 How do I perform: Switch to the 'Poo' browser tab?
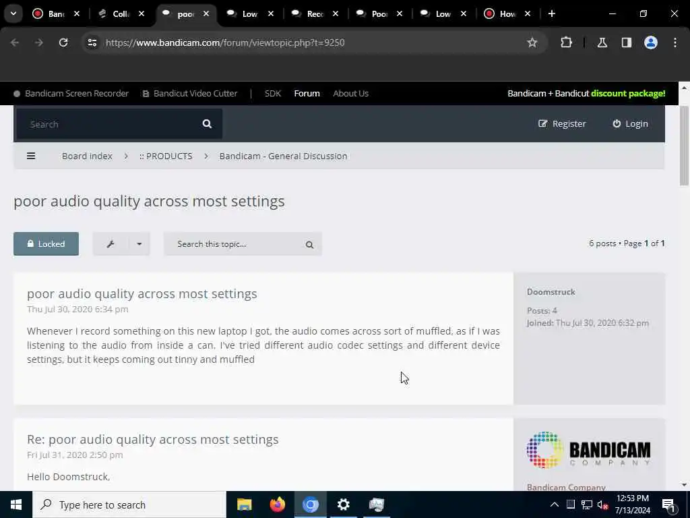379,13
